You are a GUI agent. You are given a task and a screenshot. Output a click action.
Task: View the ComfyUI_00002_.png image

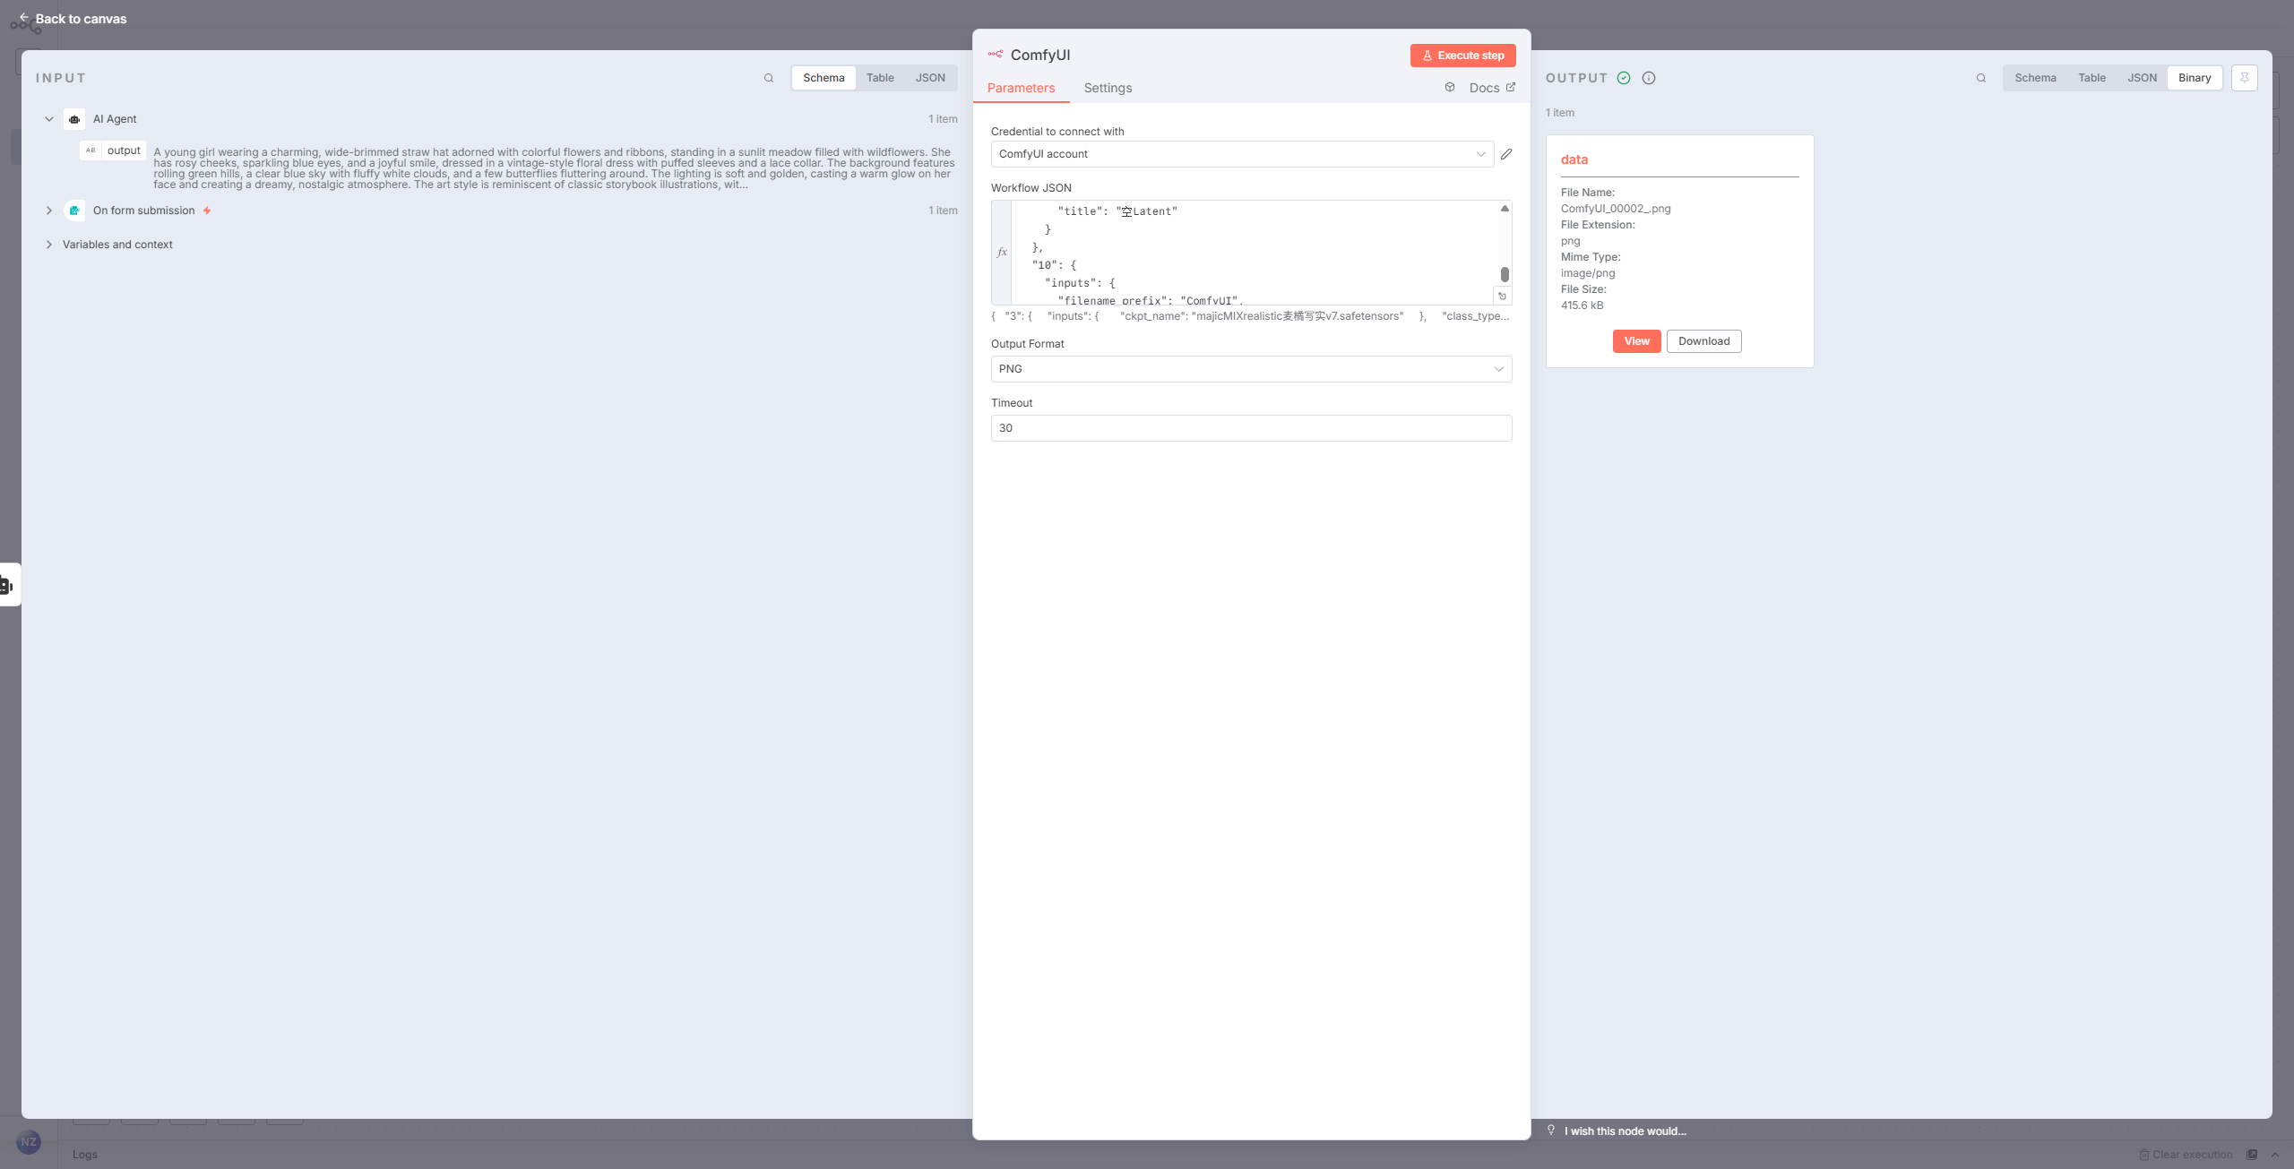[x=1636, y=341]
